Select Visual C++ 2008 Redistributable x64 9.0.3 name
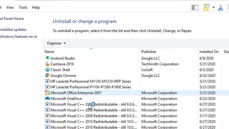 pos(94,110)
